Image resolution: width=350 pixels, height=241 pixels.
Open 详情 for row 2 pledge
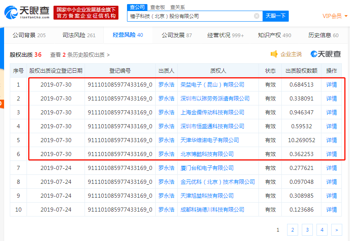coord(332,98)
